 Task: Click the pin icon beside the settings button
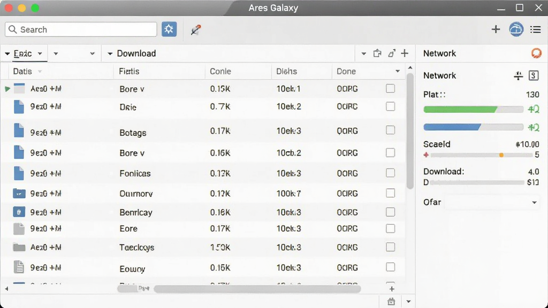196,30
